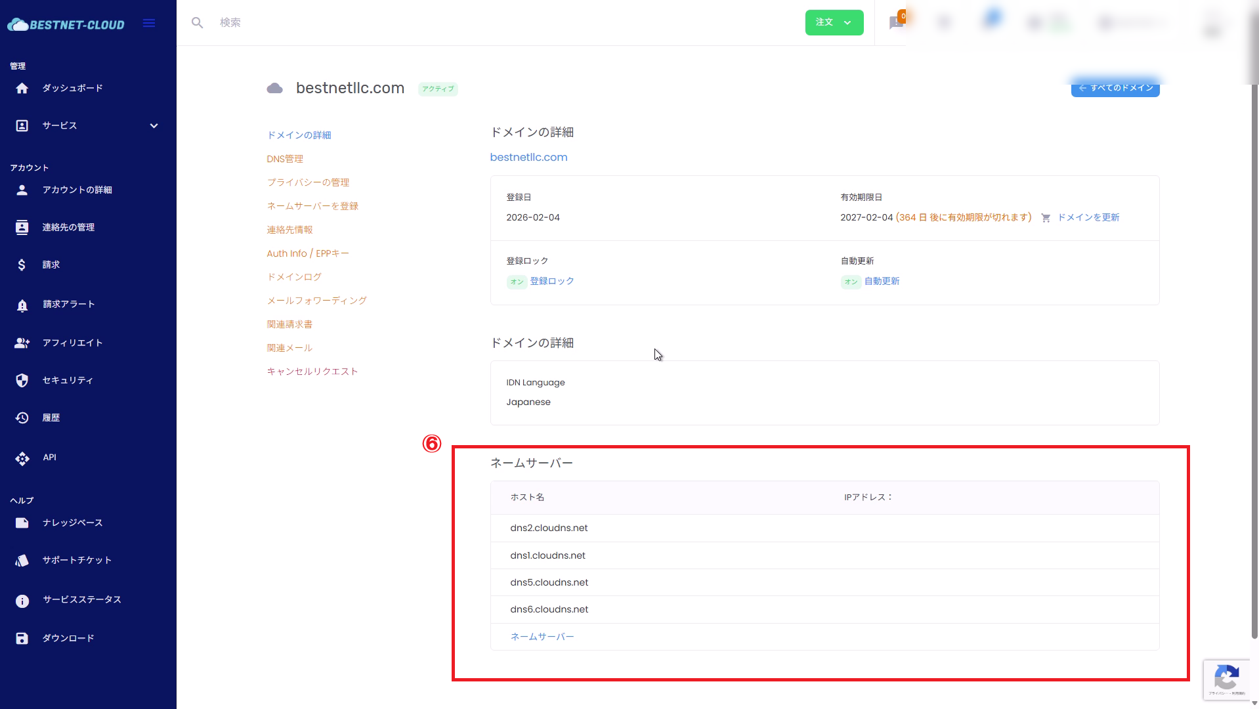Click the 検索 search input field
The height and width of the screenshot is (709, 1259).
459,23
